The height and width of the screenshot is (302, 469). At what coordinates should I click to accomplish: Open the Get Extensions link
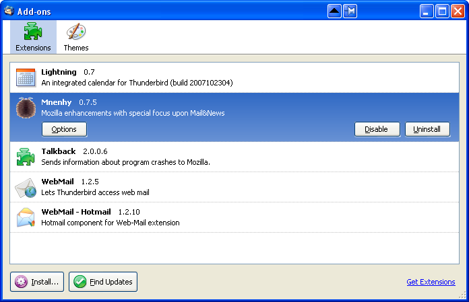pos(431,282)
